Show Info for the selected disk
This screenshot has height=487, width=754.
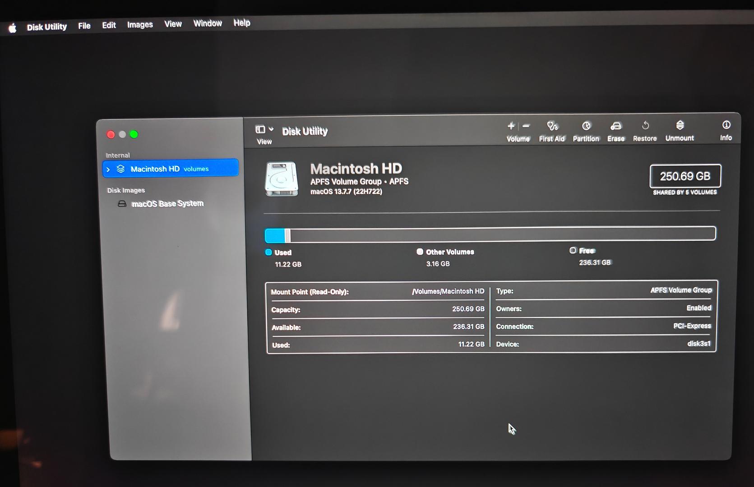[726, 130]
